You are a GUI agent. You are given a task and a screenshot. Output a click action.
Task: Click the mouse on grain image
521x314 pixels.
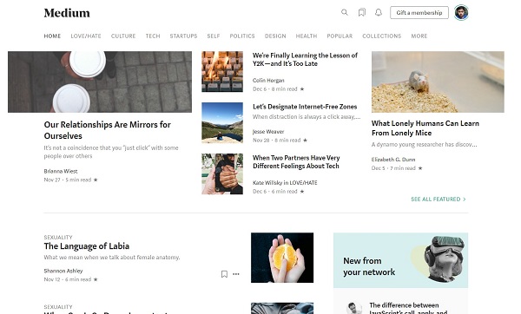pos(438,82)
